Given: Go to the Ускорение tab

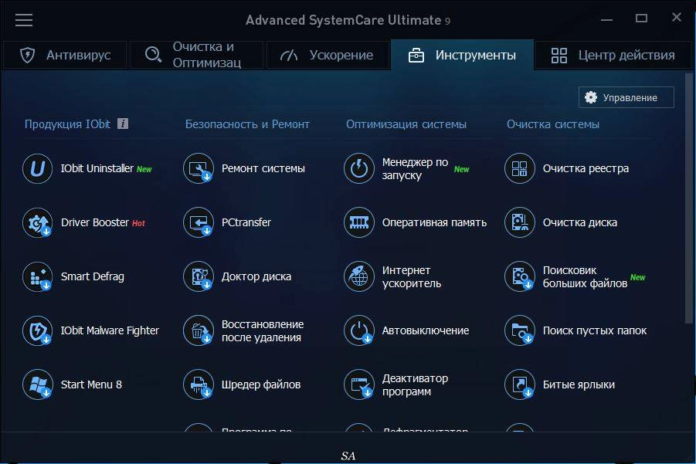Looking at the screenshot, I should (328, 55).
